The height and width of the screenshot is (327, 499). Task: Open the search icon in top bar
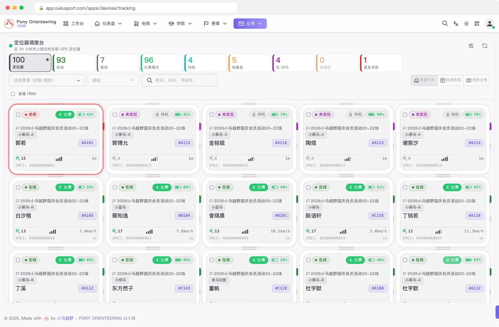click(x=445, y=24)
